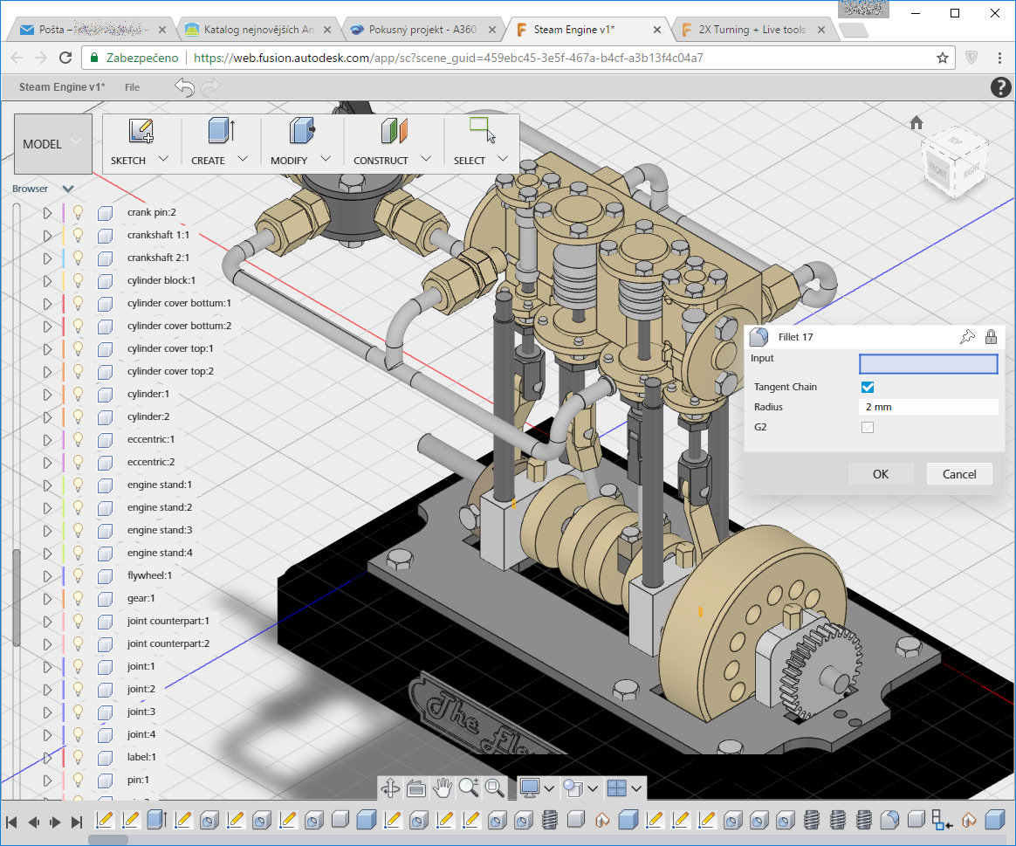Screen dimensions: 1016x846
Task: Toggle visibility bulb of engine stand:3
Action: click(x=78, y=530)
